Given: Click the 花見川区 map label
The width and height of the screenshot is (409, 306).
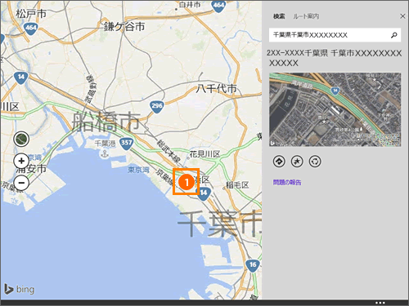Looking at the screenshot, I should 204,154.
